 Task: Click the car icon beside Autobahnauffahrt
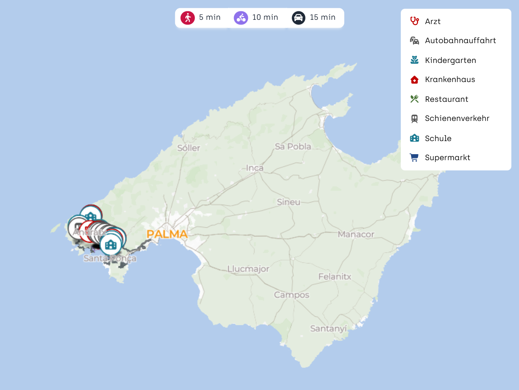point(414,41)
